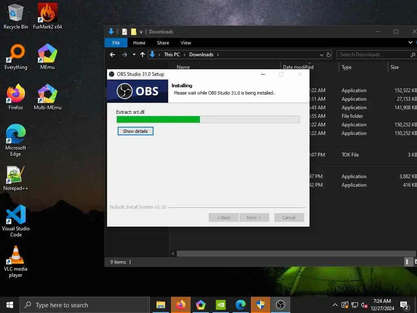Click the New folder quick access icon
This screenshot has width=417, height=313.
[134, 32]
